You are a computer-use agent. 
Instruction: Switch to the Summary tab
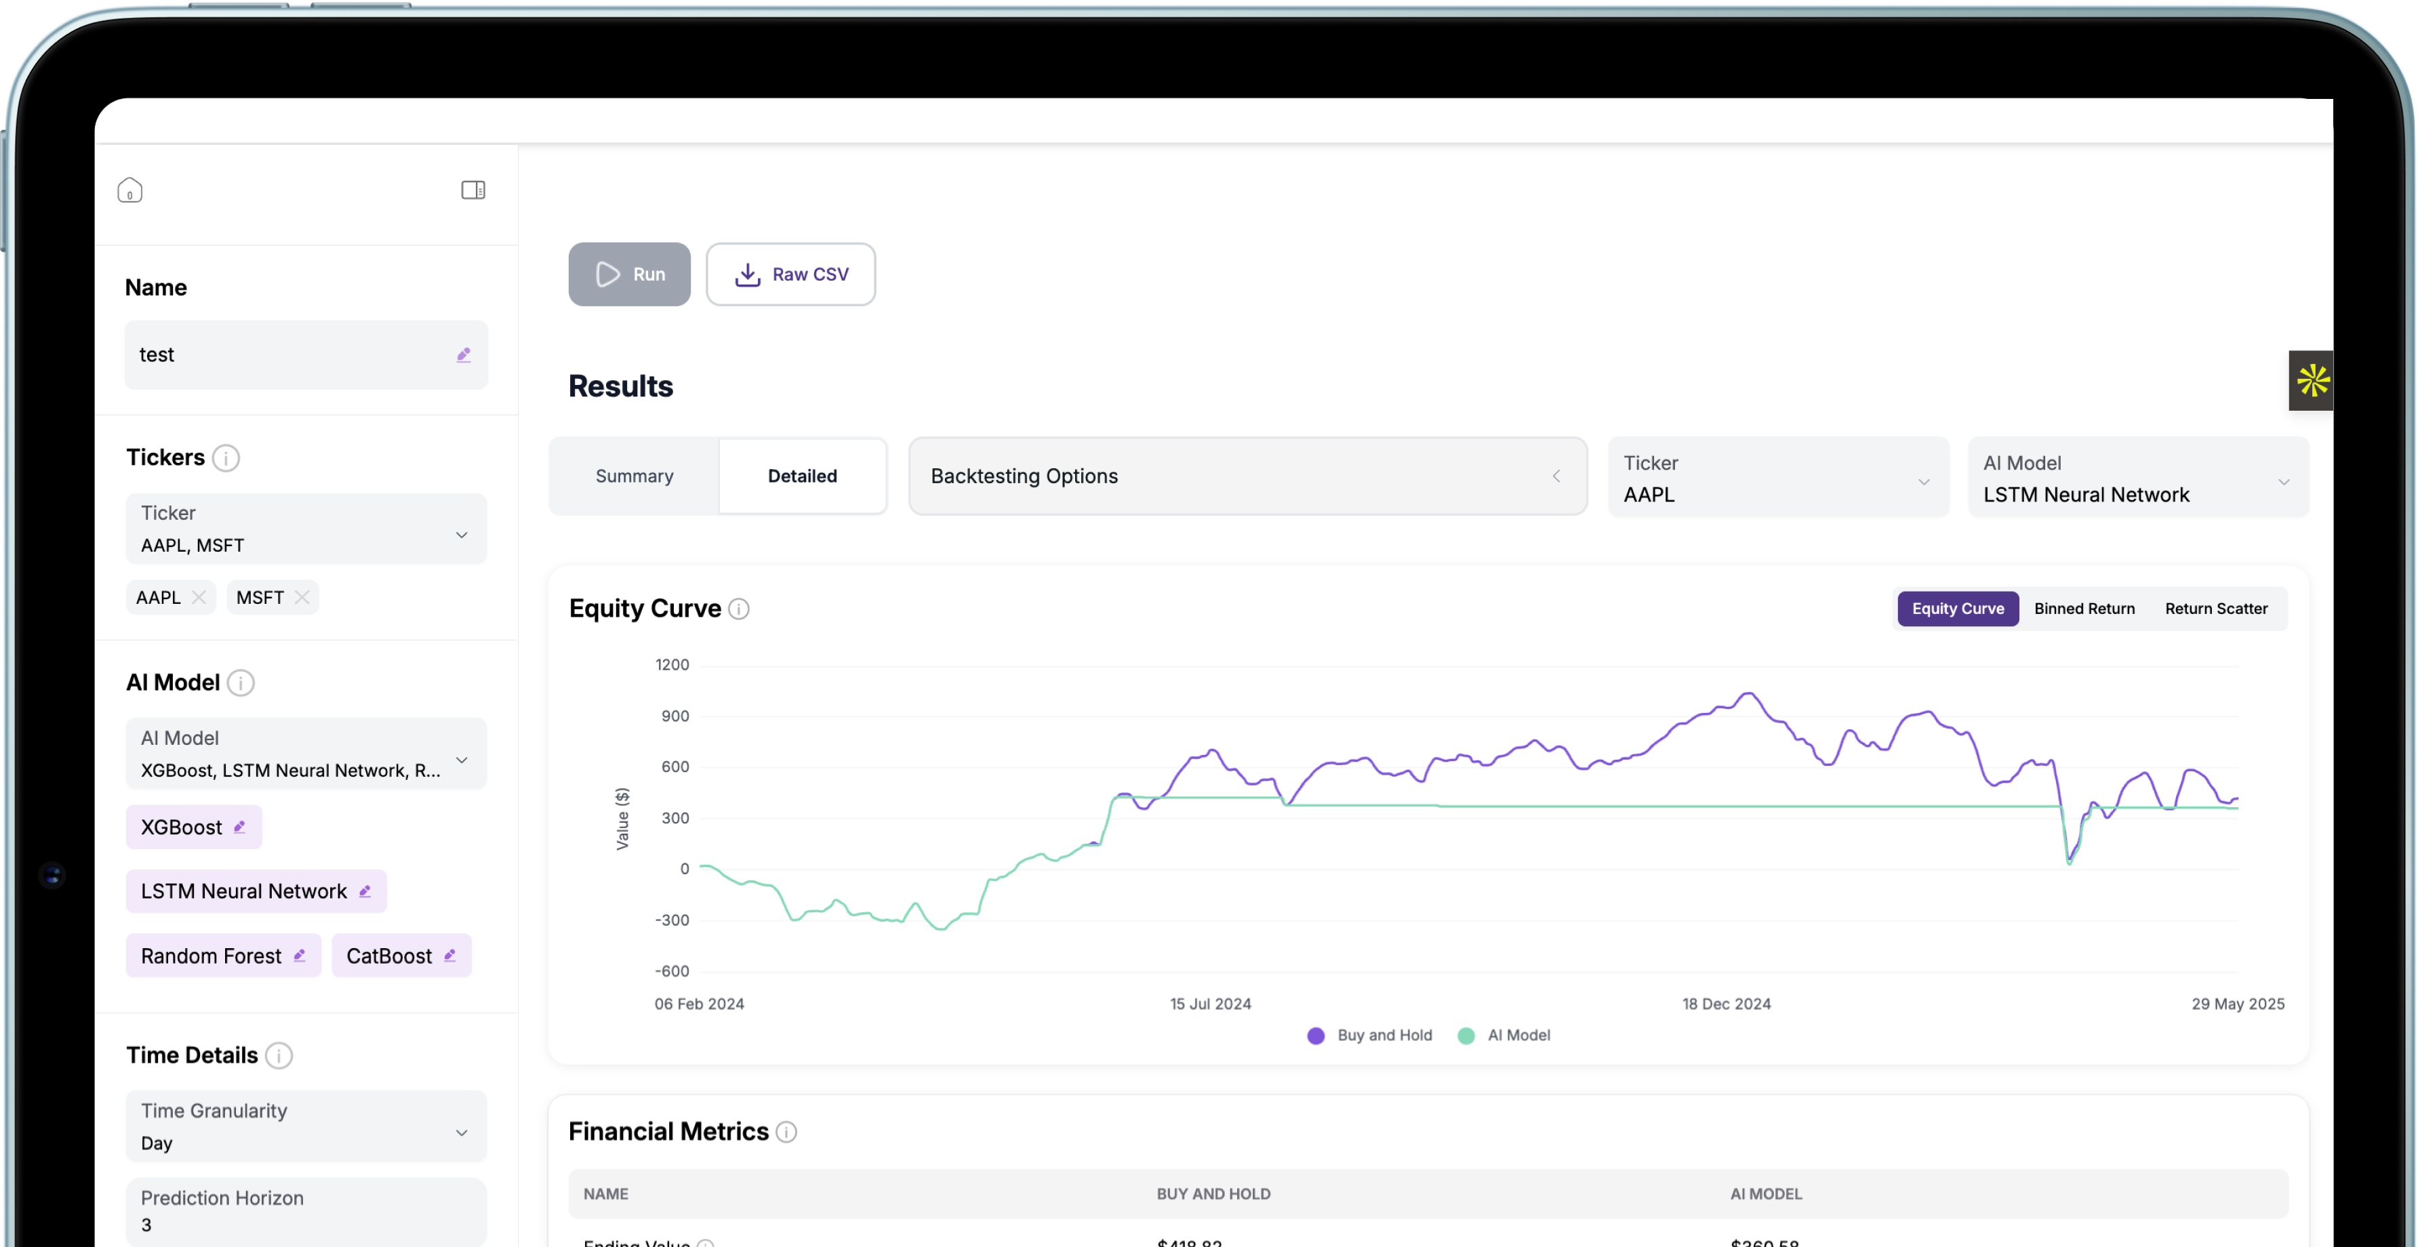(x=634, y=476)
